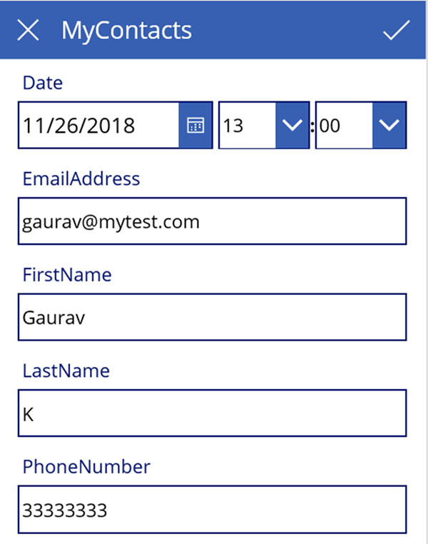Click the phone number field with 33333333

coord(212,510)
